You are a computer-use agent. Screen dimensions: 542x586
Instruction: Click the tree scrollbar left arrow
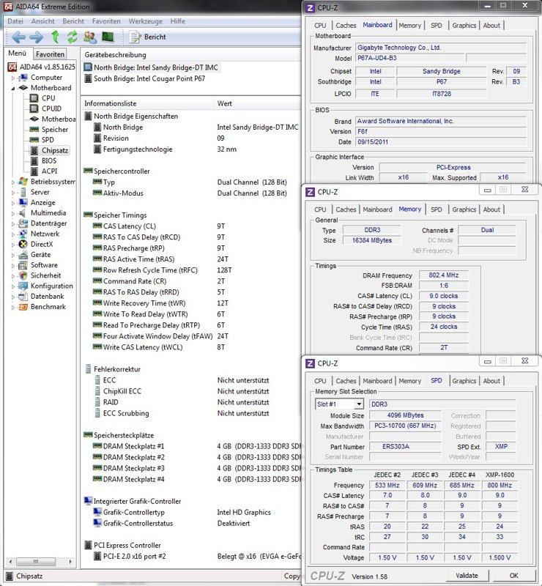pos(10,562)
